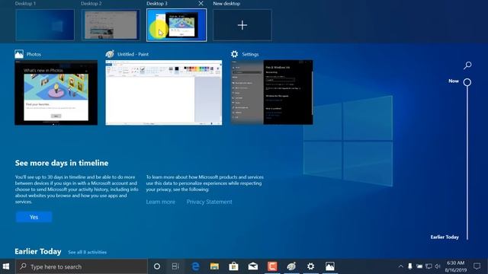Show hidden system tray icons
The image size is (488, 274).
(x=400, y=266)
